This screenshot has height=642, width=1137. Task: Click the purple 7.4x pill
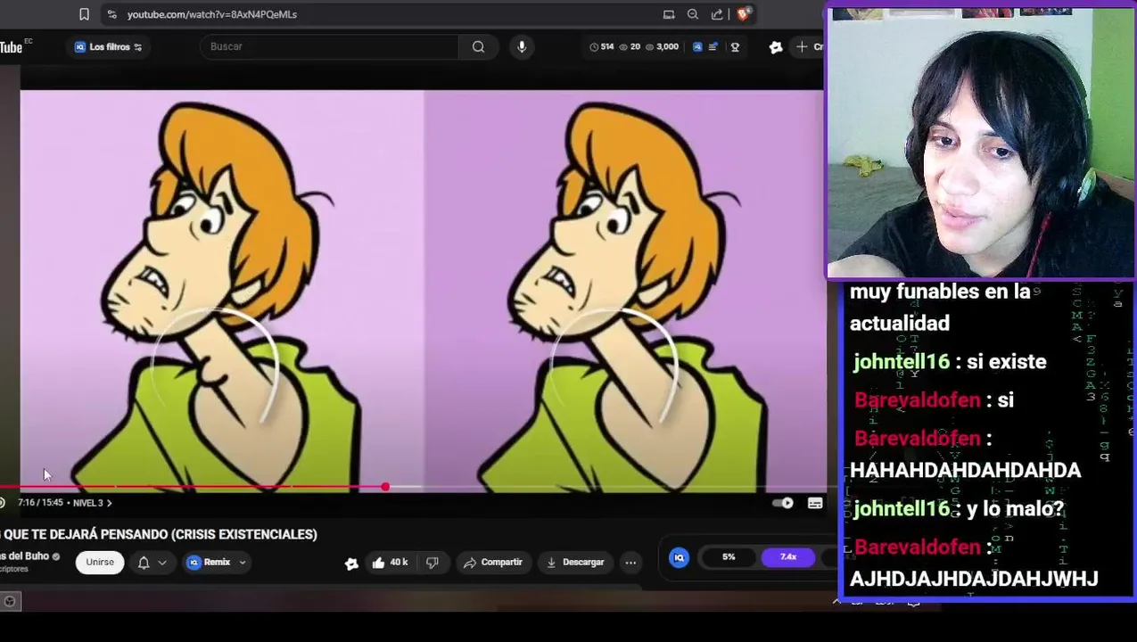pos(788,557)
